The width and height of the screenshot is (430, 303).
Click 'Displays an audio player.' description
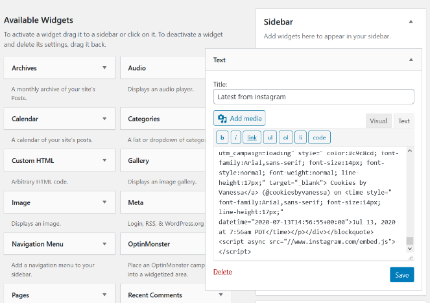pos(161,89)
